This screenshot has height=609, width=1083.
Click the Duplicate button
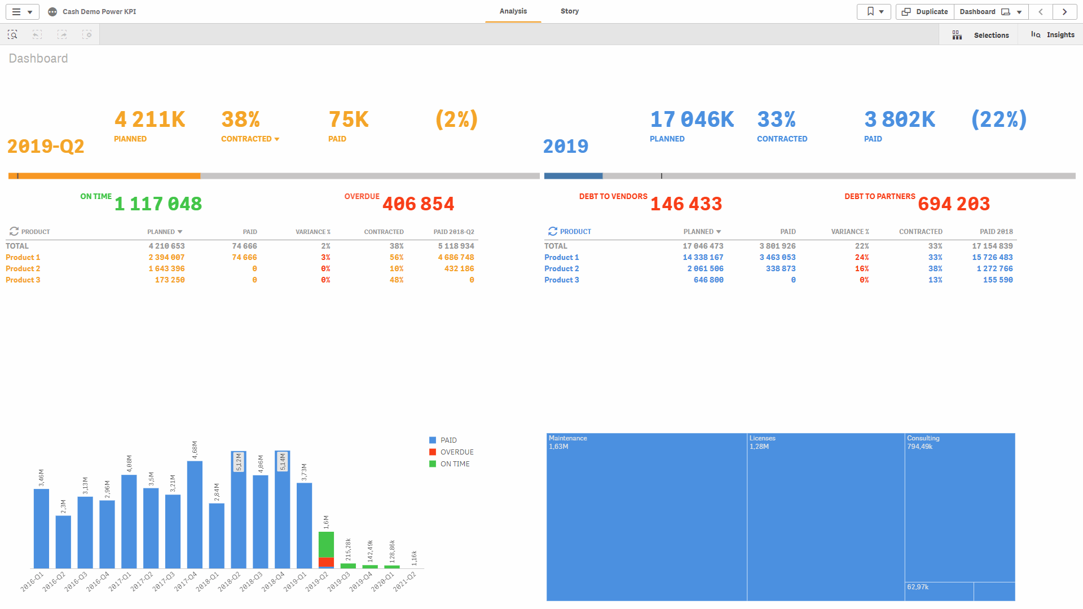point(925,12)
